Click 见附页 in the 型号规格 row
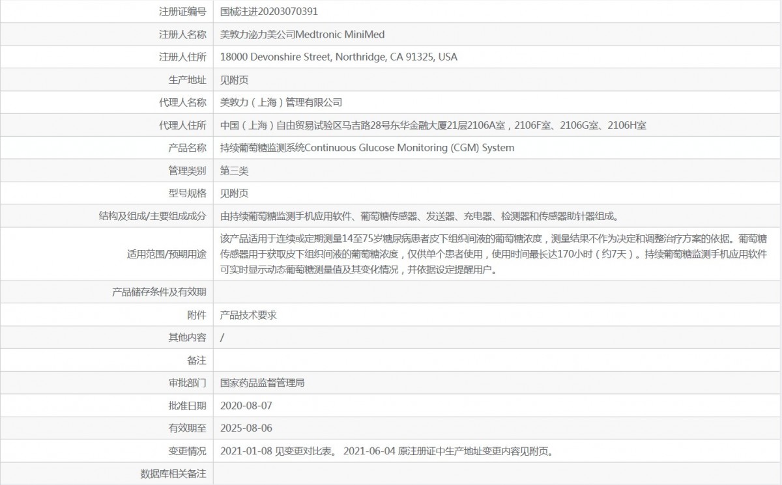This screenshot has width=782, height=485. click(234, 193)
